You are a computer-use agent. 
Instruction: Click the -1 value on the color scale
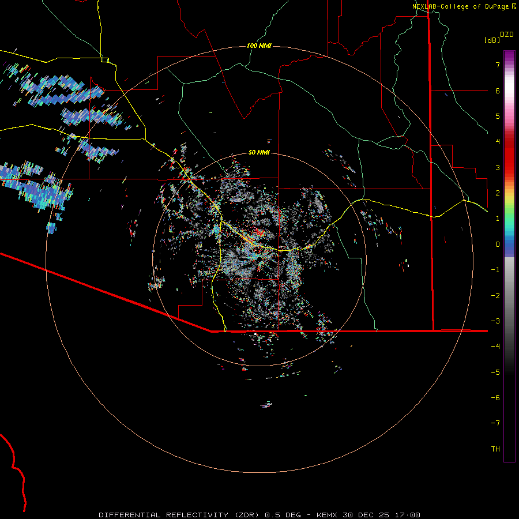[495, 270]
